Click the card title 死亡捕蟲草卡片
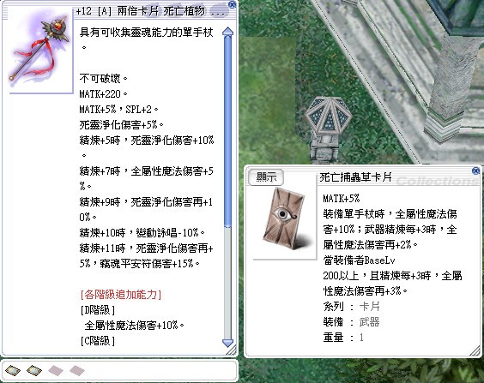484x383 pixels. pyautogui.click(x=355, y=177)
